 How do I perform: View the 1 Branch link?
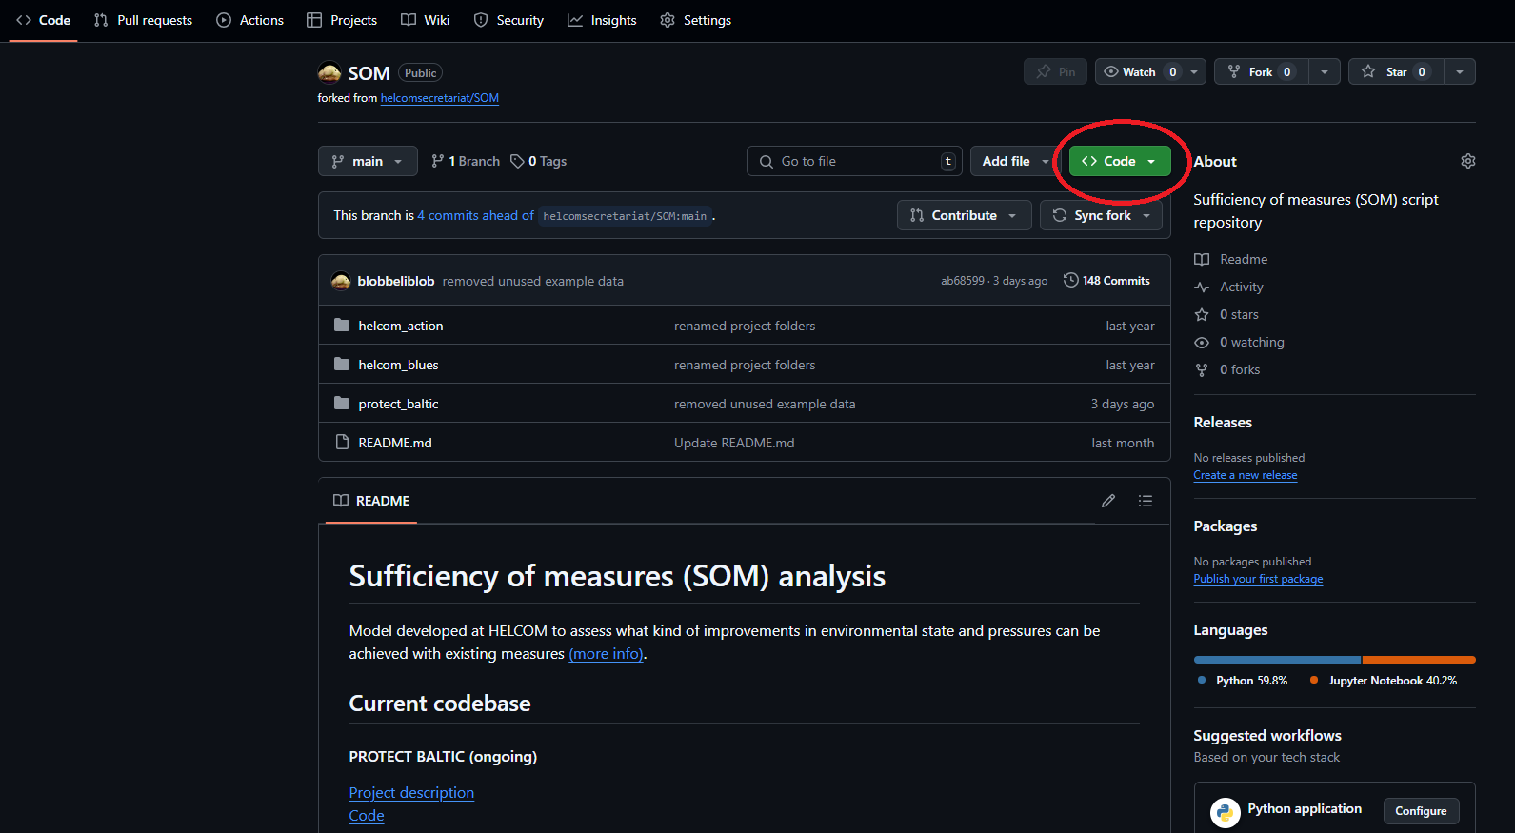tap(466, 161)
